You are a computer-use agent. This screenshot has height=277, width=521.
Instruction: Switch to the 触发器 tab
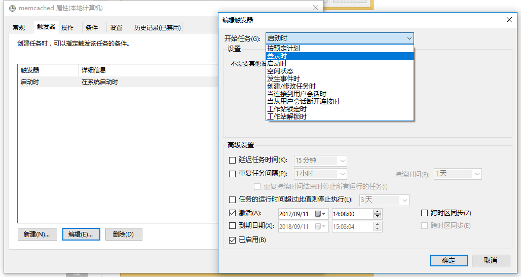click(x=46, y=27)
